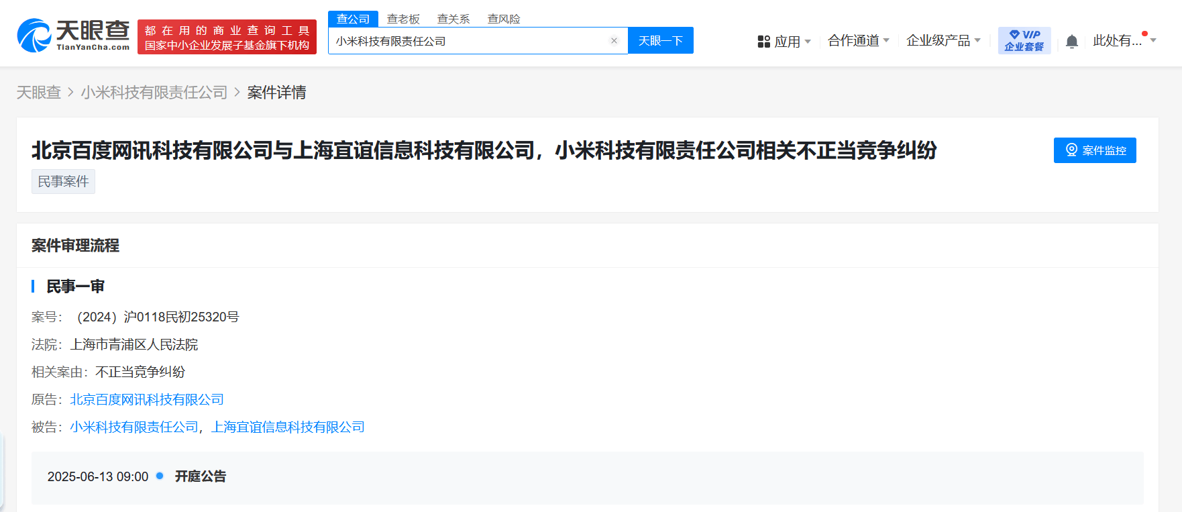Open 小米科技有限责任公司 breadcrumb link
The width and height of the screenshot is (1182, 512).
(154, 93)
